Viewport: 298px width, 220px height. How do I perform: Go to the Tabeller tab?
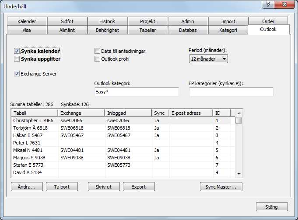[147, 30]
